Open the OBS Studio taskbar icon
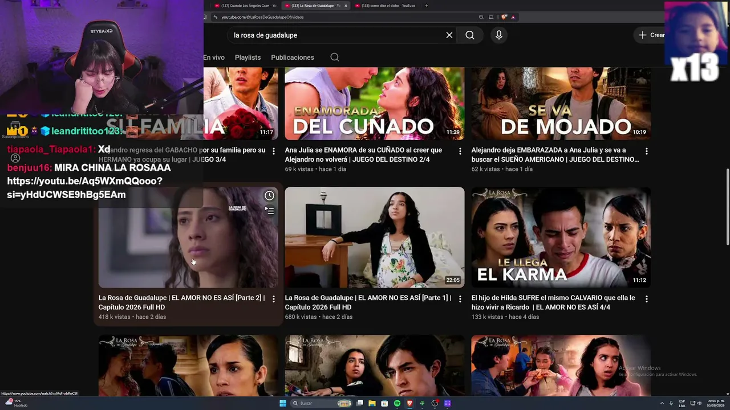Image resolution: width=730 pixels, height=410 pixels. 435,403
